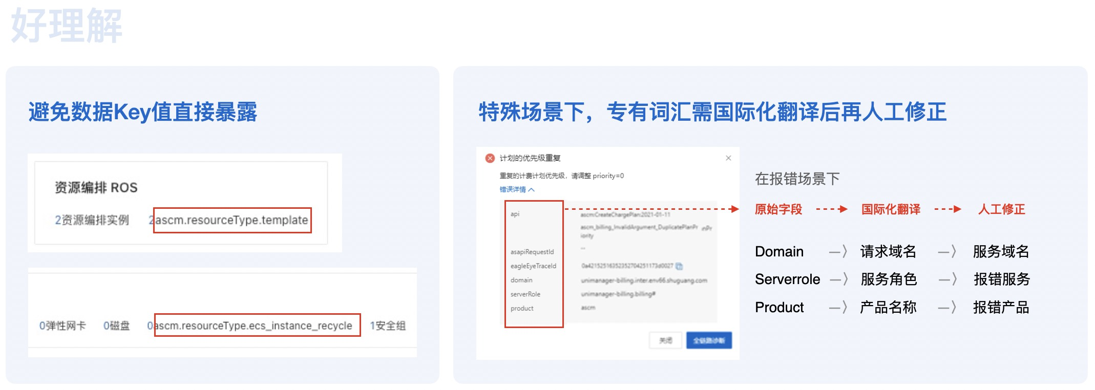Collapse the 错误详情 error details section

point(517,189)
